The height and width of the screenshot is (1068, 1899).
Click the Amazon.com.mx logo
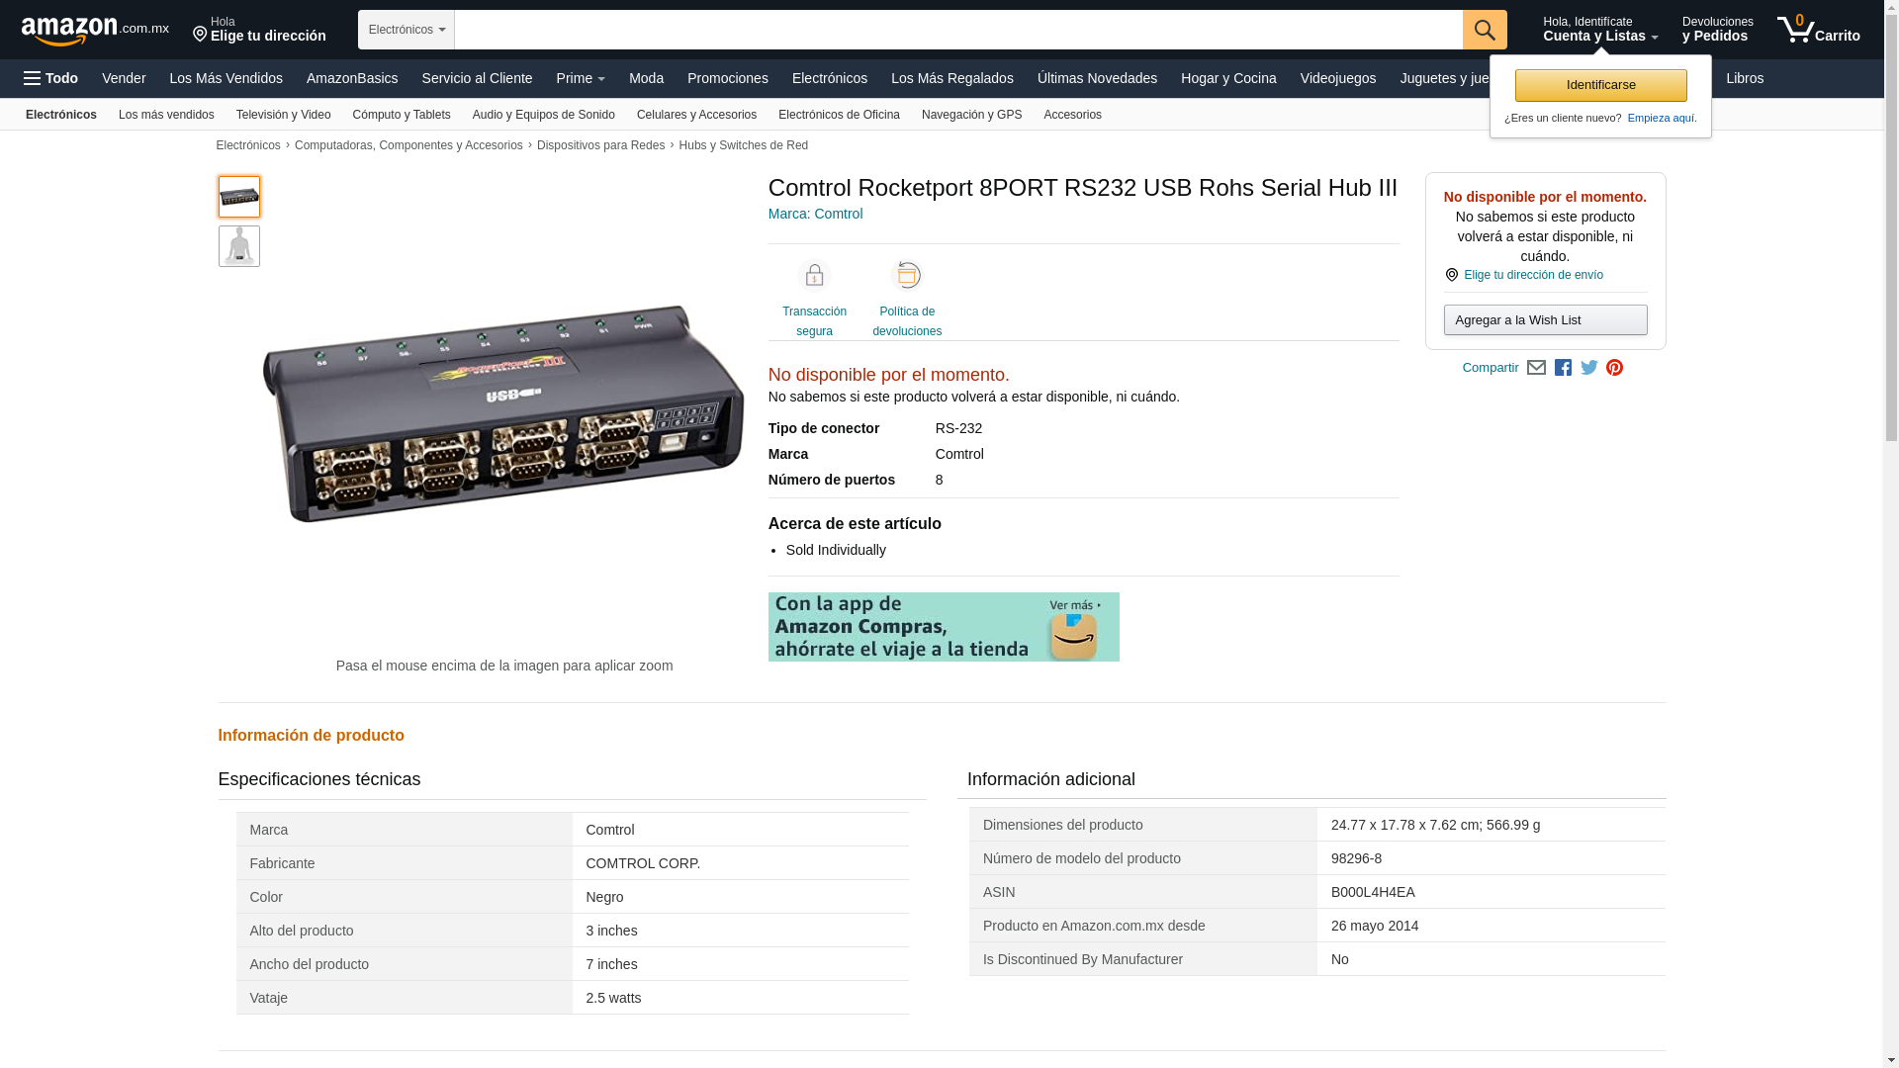click(x=94, y=31)
